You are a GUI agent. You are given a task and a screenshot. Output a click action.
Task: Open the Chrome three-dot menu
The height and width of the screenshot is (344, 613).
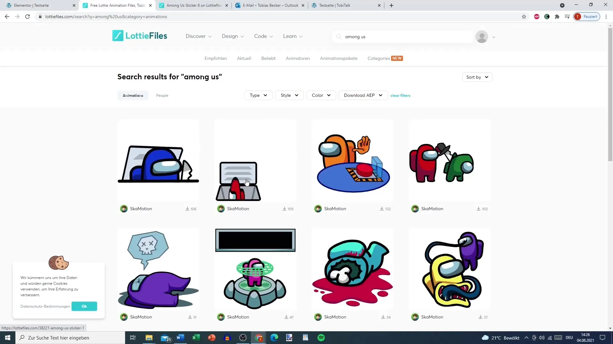606,17
